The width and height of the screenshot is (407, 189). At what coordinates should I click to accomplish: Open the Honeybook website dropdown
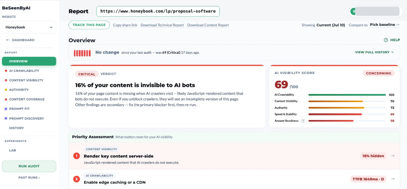click(29, 27)
